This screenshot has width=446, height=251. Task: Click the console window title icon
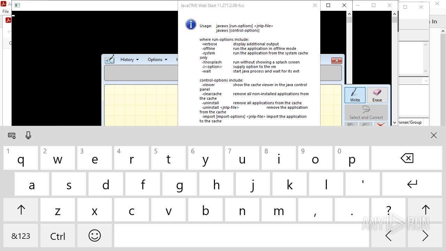pyautogui.click(x=17, y=5)
